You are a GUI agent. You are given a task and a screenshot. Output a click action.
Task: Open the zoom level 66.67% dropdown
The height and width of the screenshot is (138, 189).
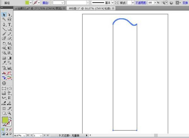pos(24,135)
